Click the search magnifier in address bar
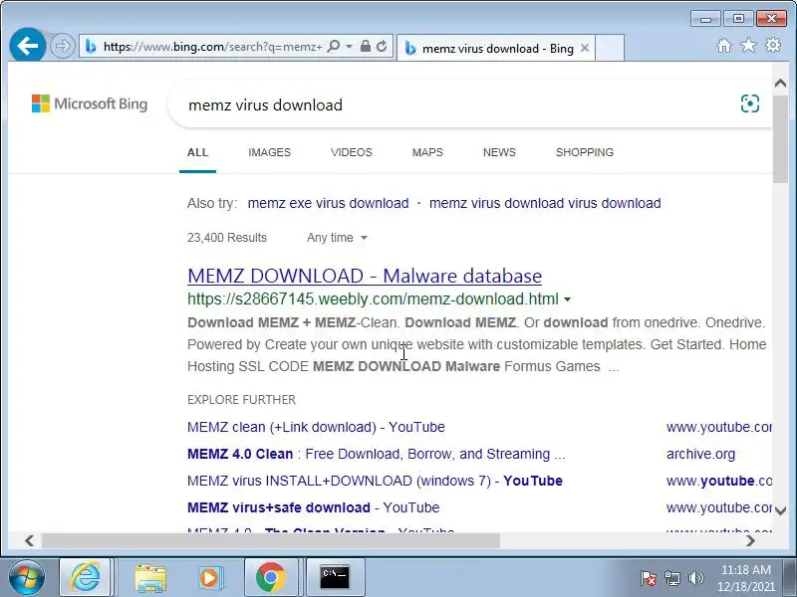The image size is (797, 597). tap(334, 46)
